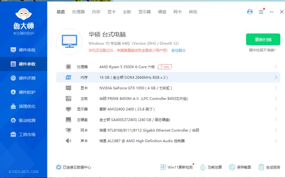Expand the 声卡 row chevron

(276, 141)
